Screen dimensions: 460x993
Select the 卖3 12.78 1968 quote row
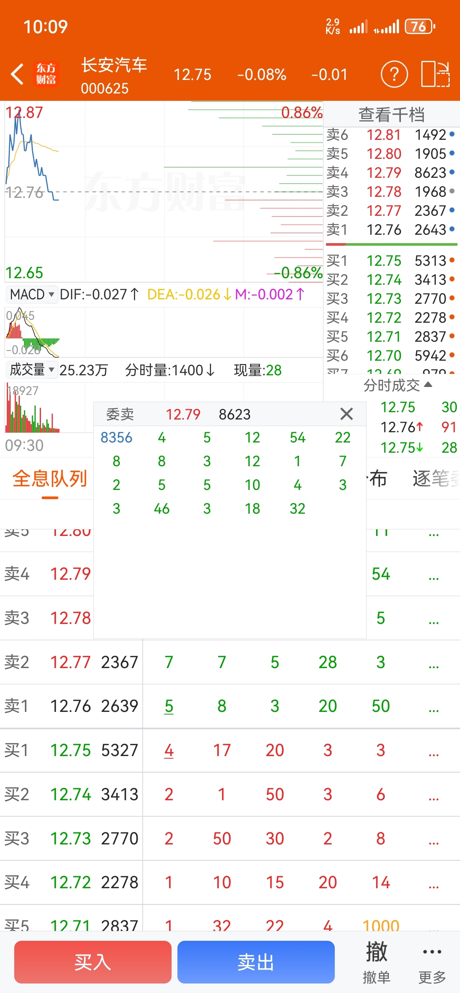click(x=391, y=192)
